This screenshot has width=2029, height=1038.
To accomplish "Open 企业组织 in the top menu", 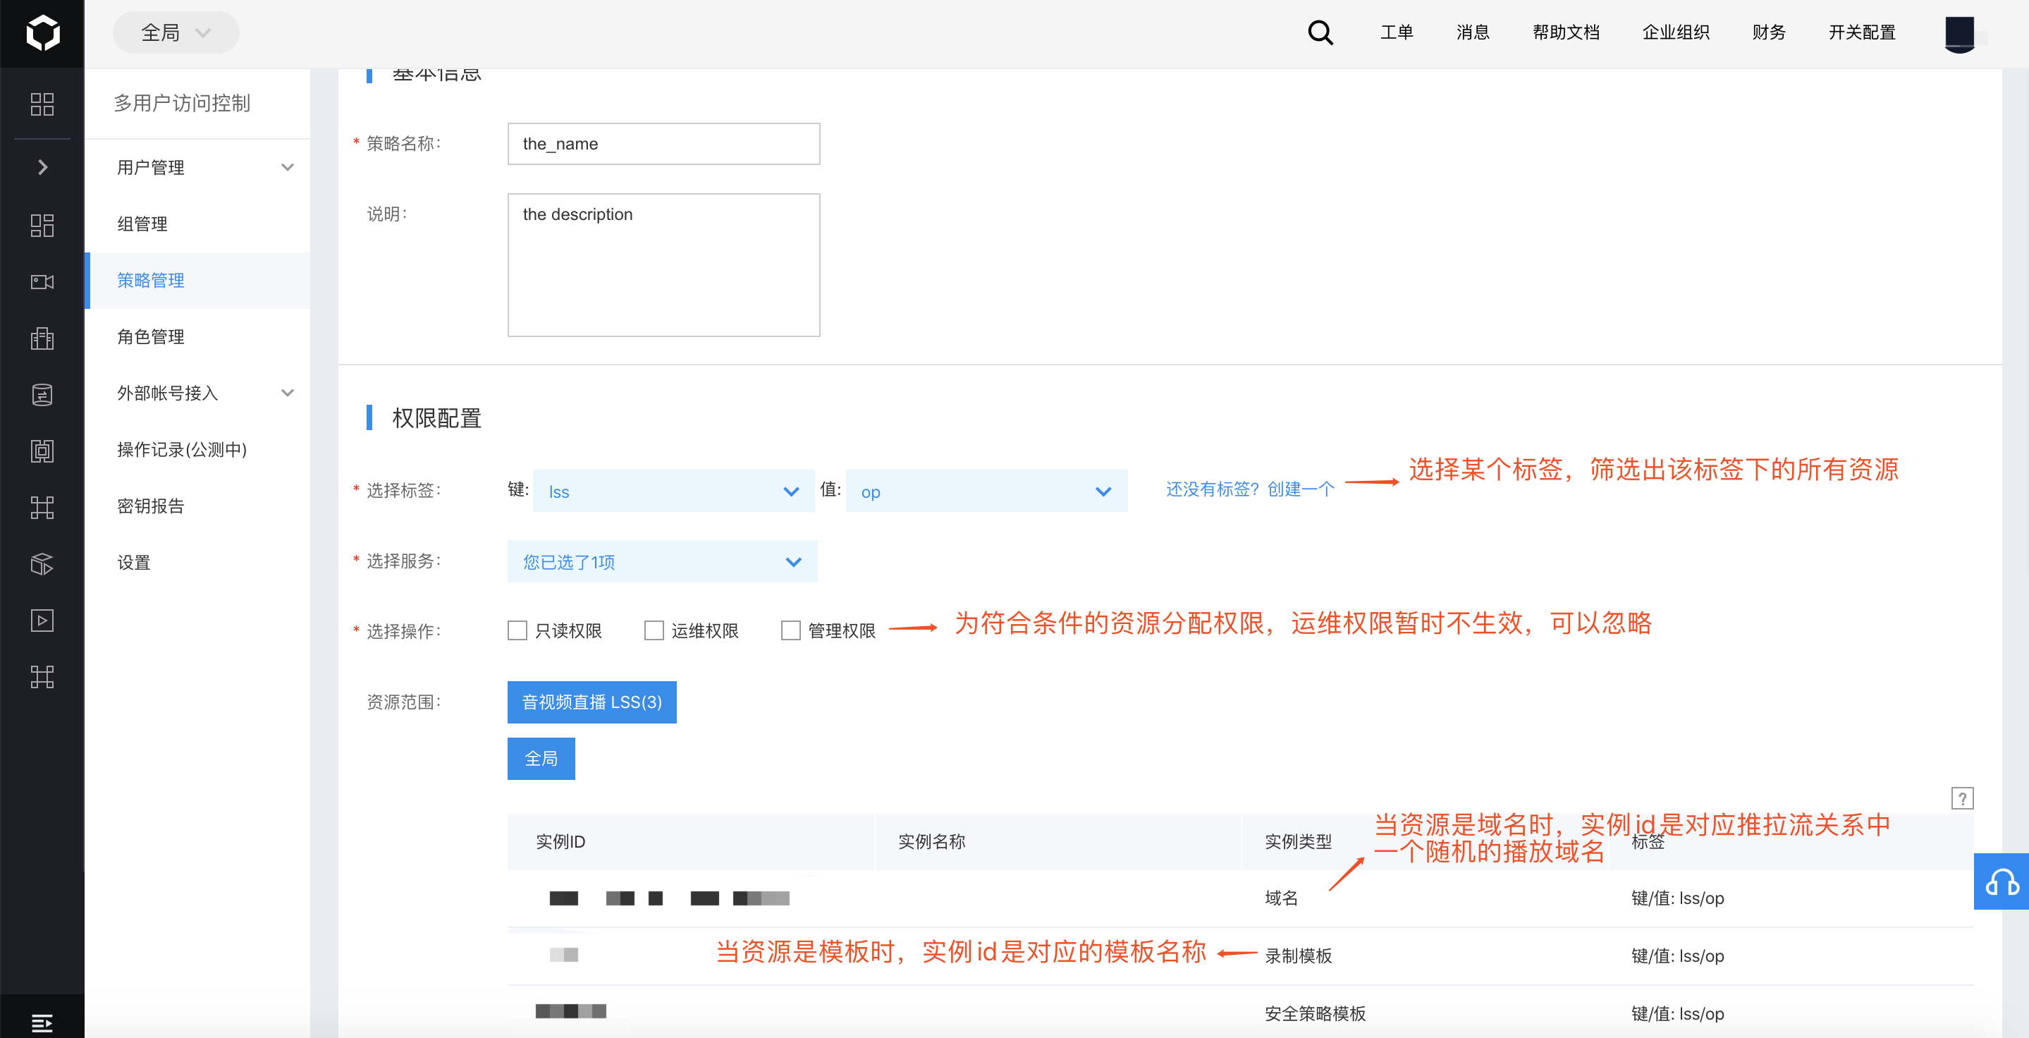I will tap(1675, 33).
